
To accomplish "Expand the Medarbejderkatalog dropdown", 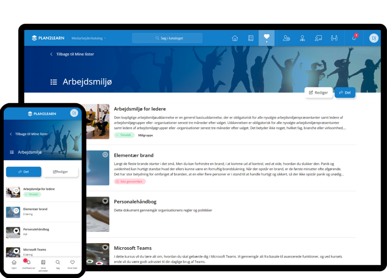I will point(89,38).
